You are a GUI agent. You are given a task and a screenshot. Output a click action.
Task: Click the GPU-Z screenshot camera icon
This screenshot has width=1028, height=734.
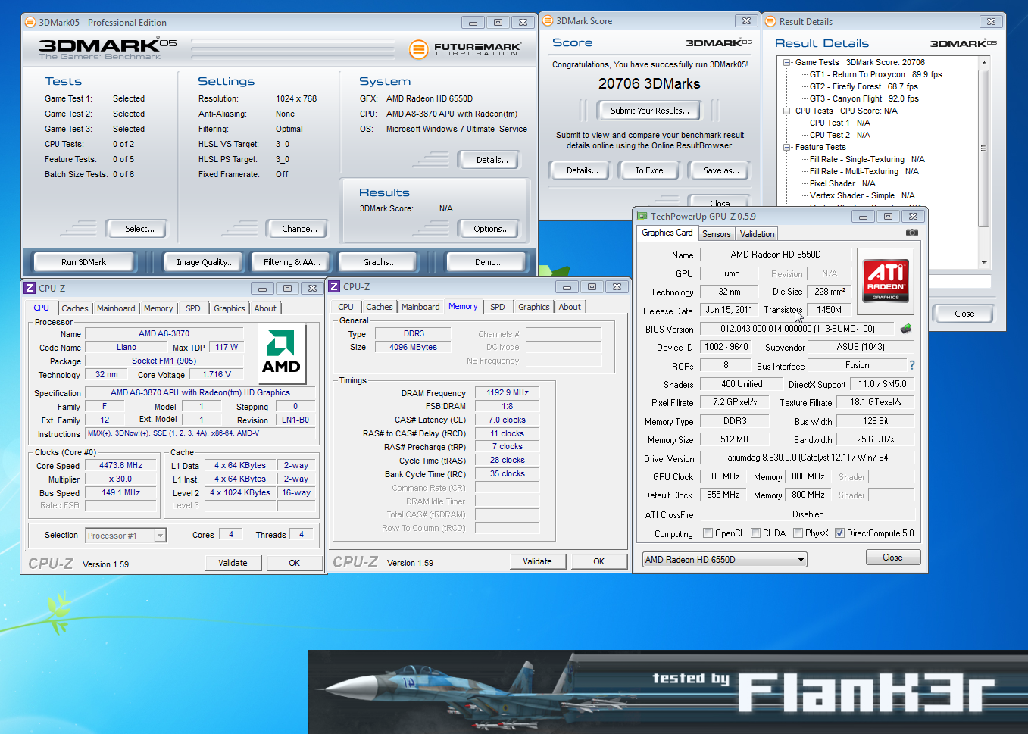pos(912,233)
